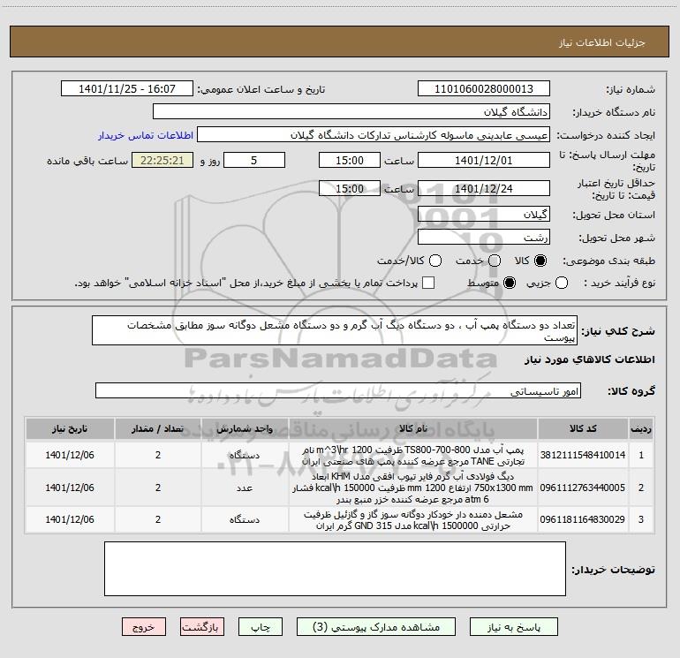This screenshot has height=658, width=680.
Task: Click the دیگ فولادی آب گرم product name
Action: point(413,488)
